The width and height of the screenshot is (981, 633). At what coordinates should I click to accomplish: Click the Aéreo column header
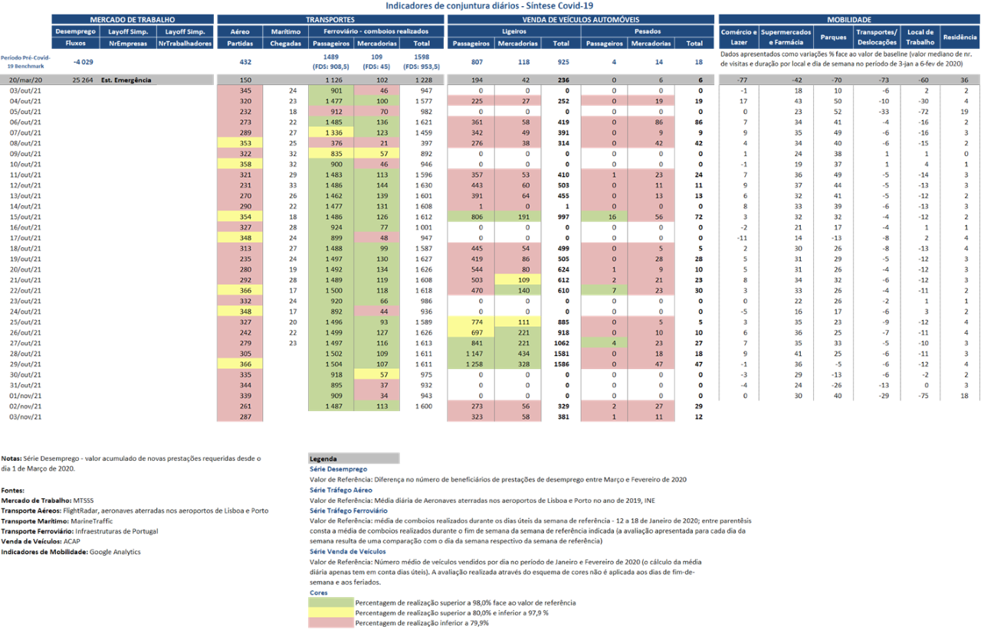point(240,31)
